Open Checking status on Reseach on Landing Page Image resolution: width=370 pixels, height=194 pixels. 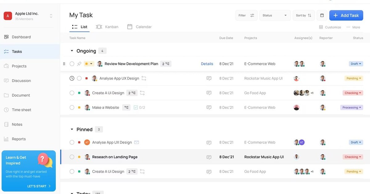pyautogui.click(x=353, y=157)
